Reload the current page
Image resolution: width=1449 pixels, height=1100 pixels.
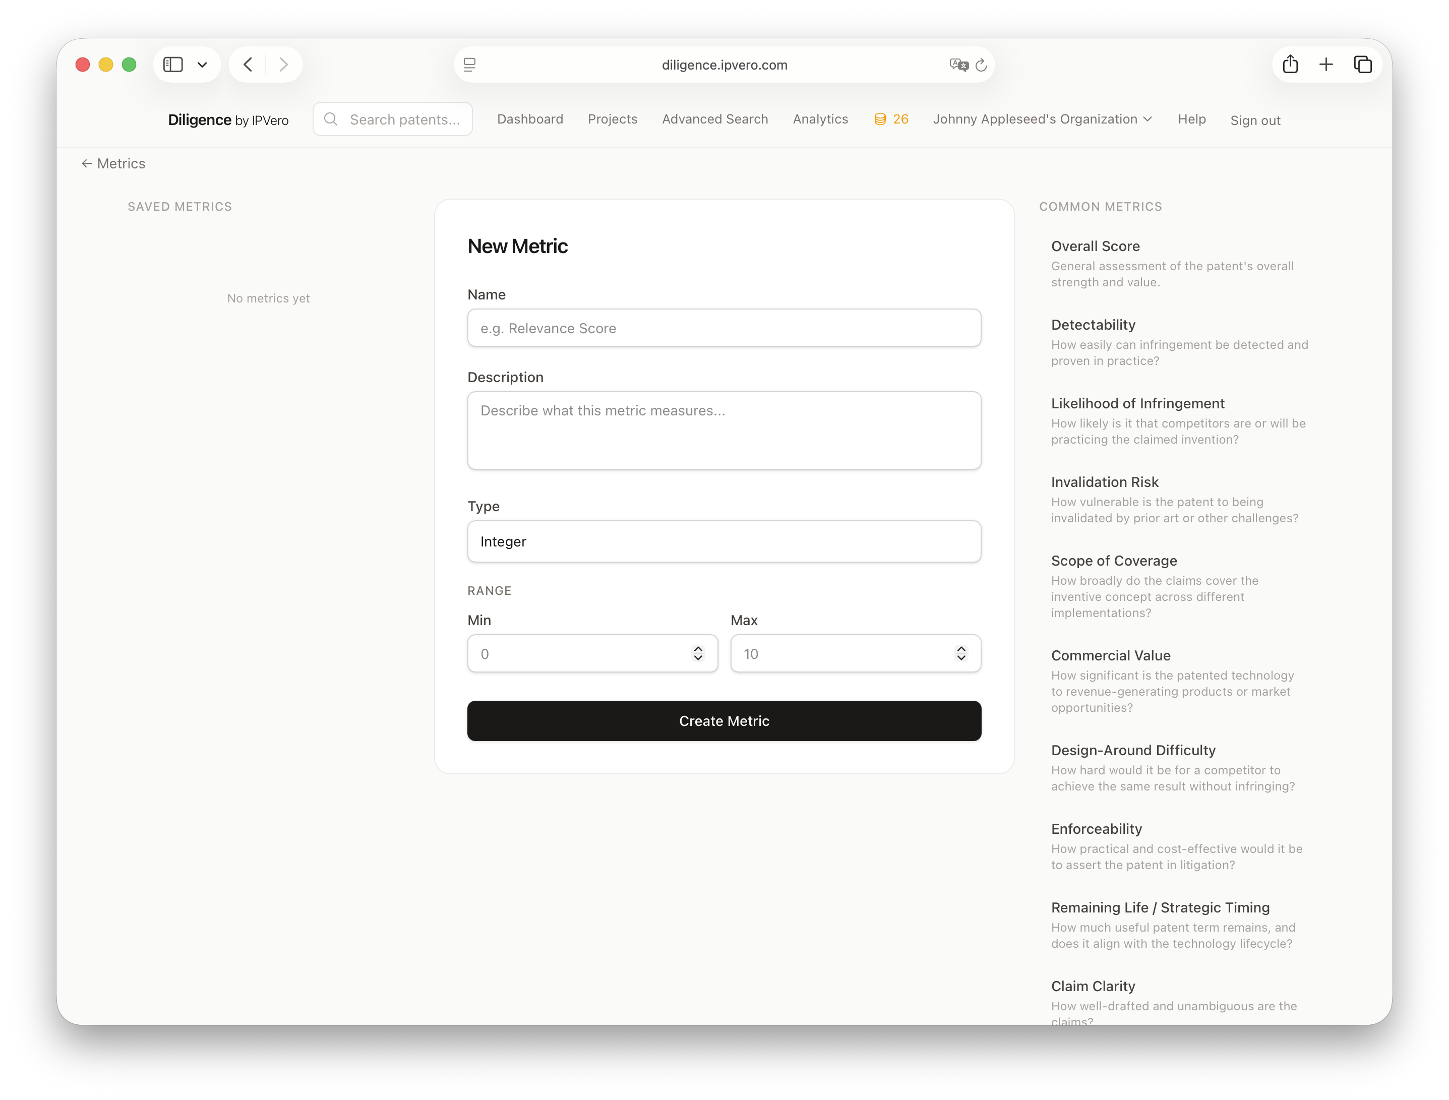click(x=981, y=64)
